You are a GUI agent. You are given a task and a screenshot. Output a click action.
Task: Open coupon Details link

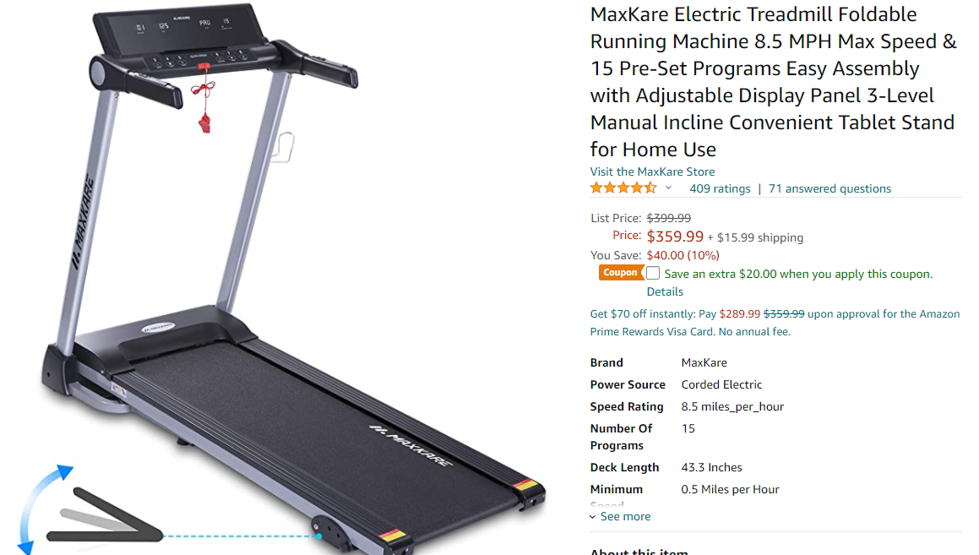665,291
